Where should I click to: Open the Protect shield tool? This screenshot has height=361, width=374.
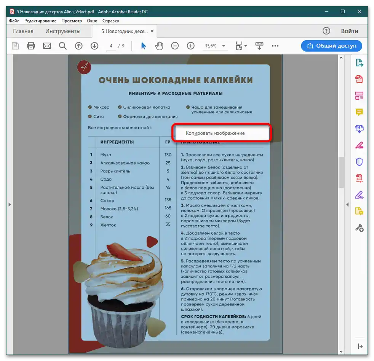tap(359, 162)
